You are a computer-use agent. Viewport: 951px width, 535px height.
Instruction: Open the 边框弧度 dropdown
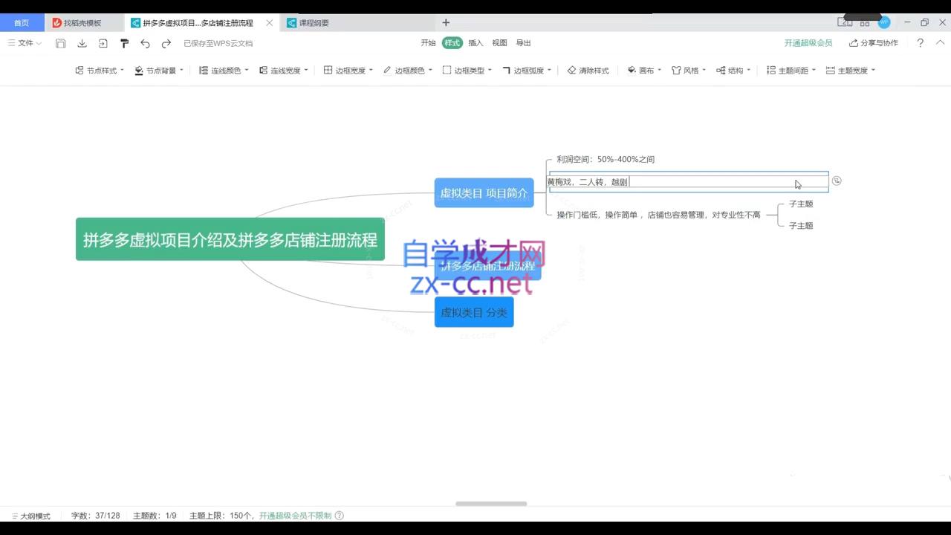(527, 71)
